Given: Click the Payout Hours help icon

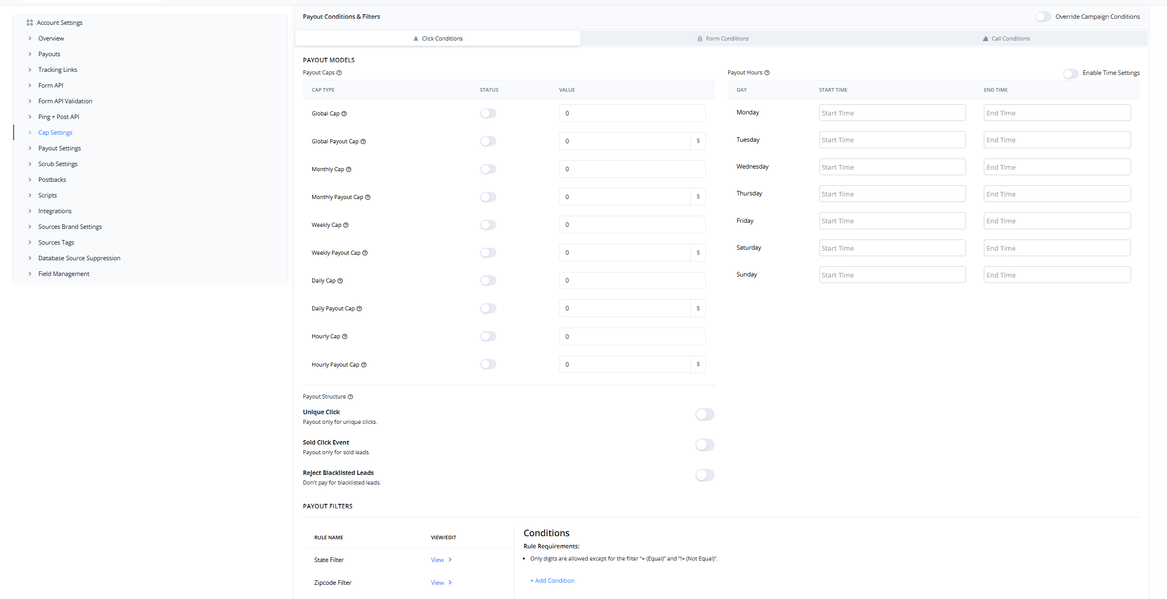Looking at the screenshot, I should (767, 72).
